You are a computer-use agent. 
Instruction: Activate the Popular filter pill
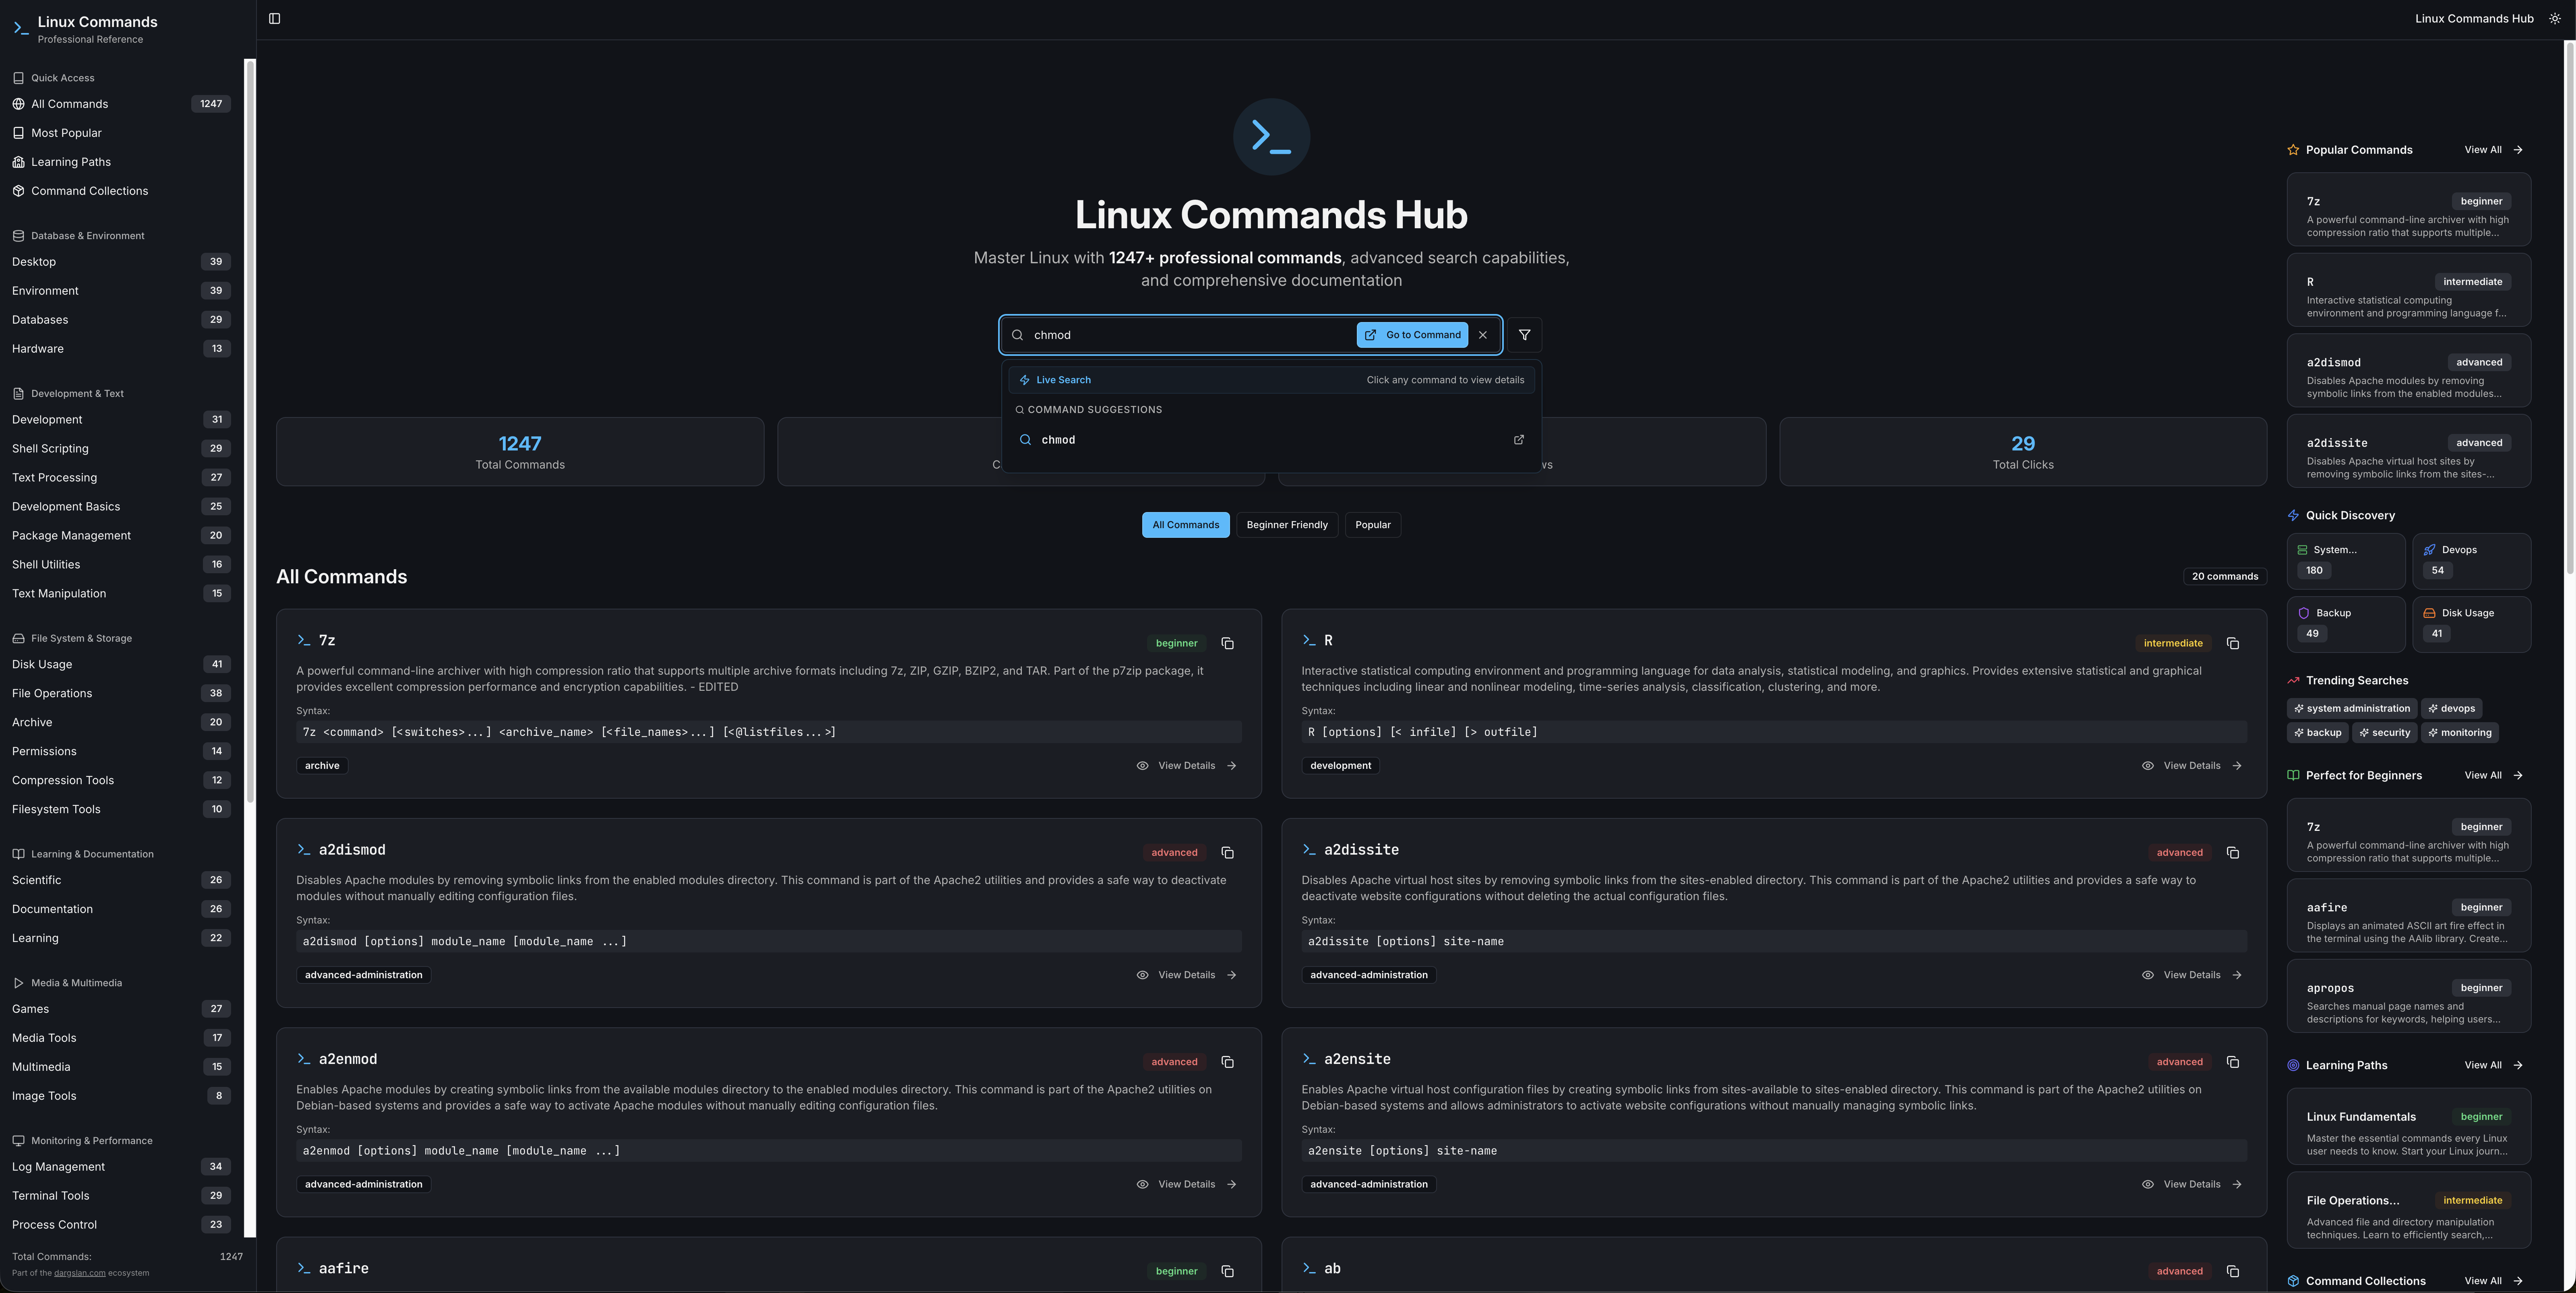(x=1372, y=524)
